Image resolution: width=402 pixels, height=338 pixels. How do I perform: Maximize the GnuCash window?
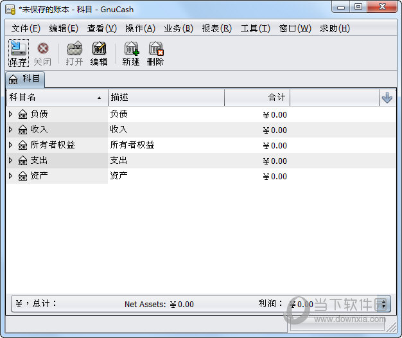(x=358, y=7)
